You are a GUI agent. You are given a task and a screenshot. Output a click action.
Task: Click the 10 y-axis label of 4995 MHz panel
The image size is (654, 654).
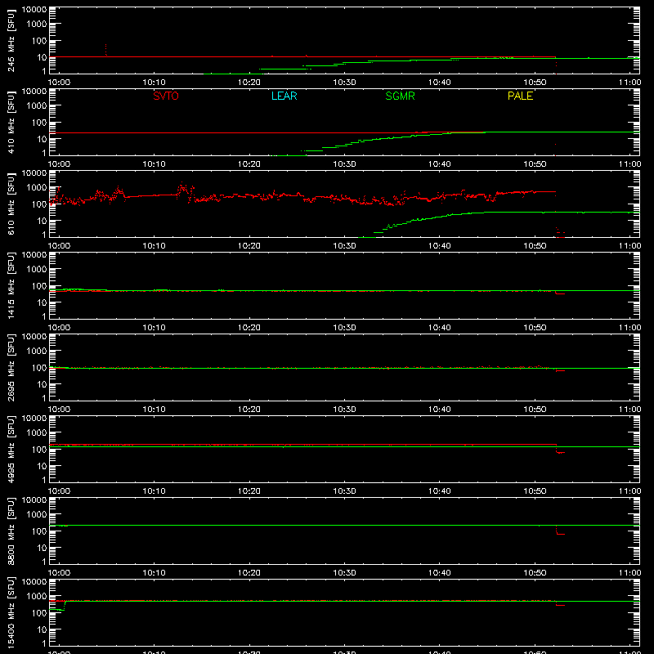42,466
